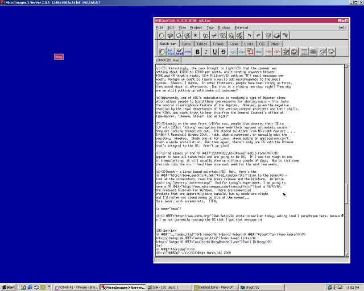
Task: Click the Italic formatting icon
Action: pyautogui.click(x=207, y=52)
